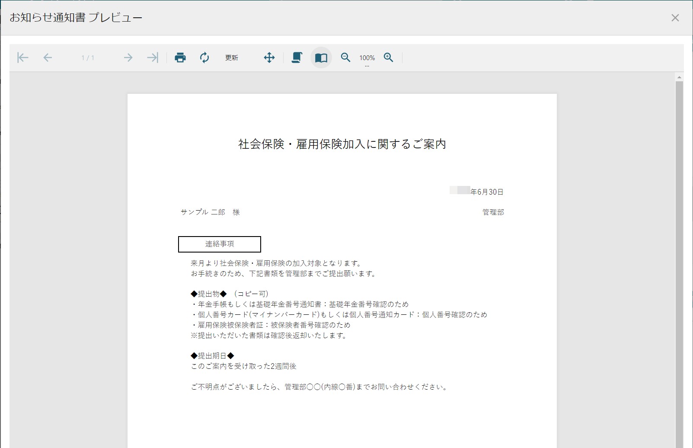Zoom out of the document preview

[x=345, y=58]
